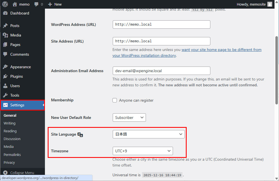Click the Site Language translation icon

80,134
